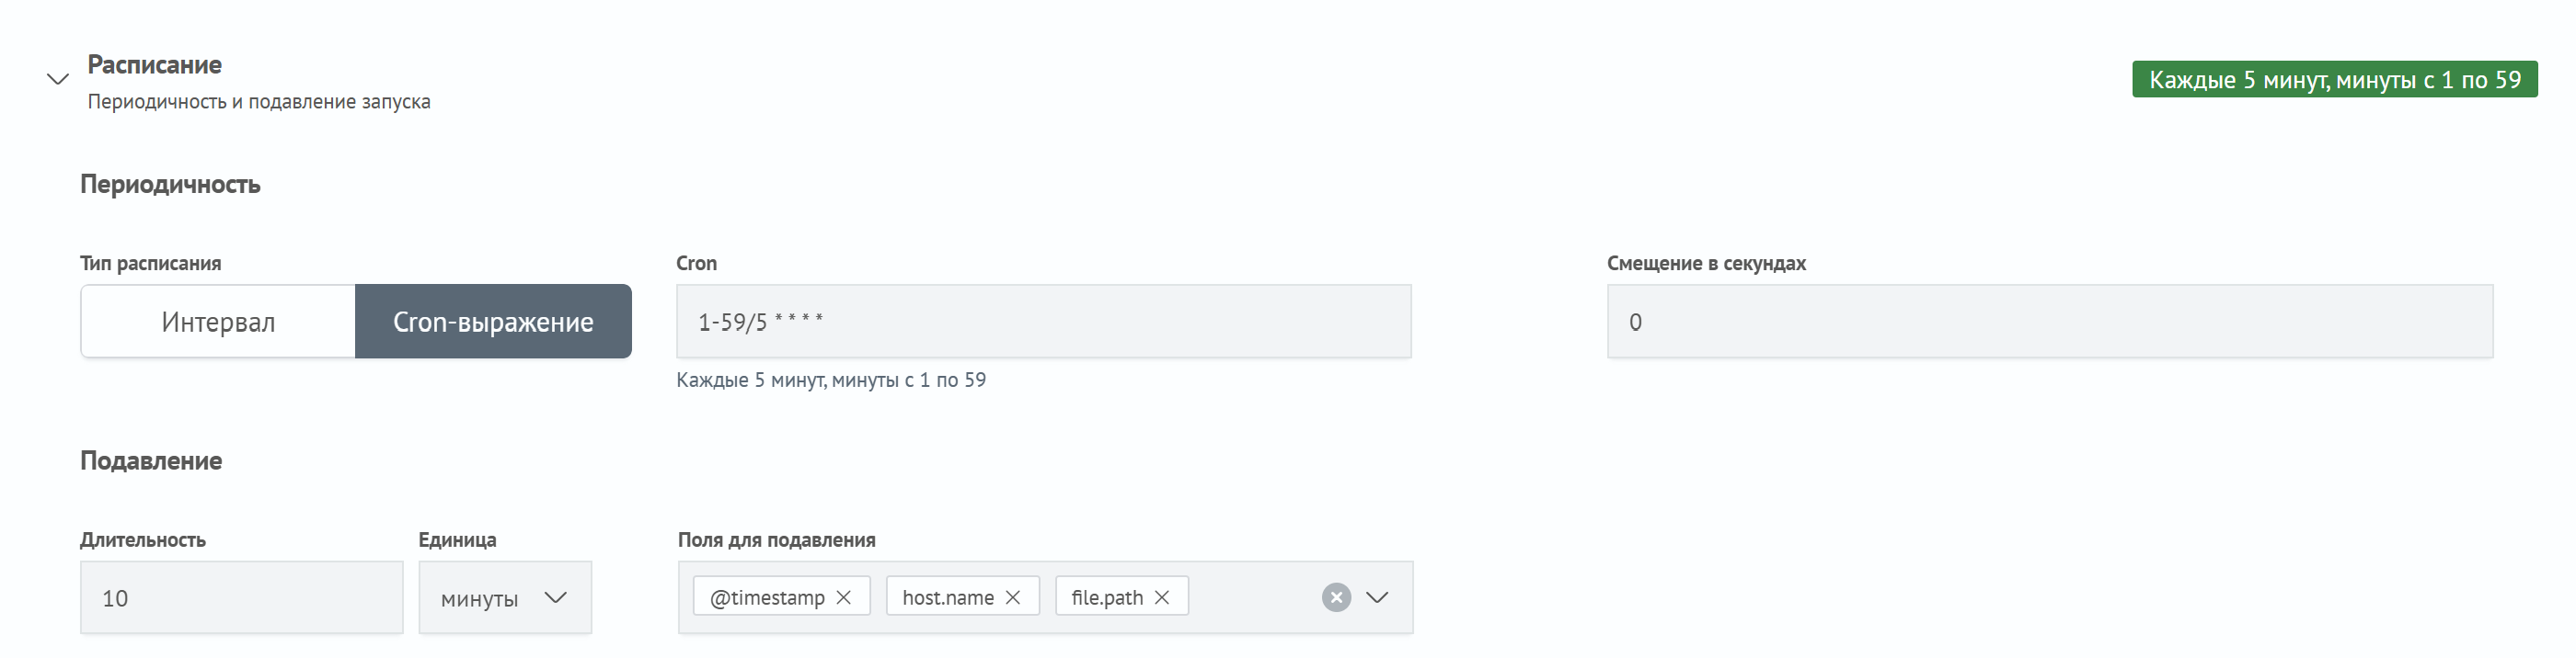The image size is (2576, 658).
Task: Click the Расписание section title
Action: tap(155, 65)
